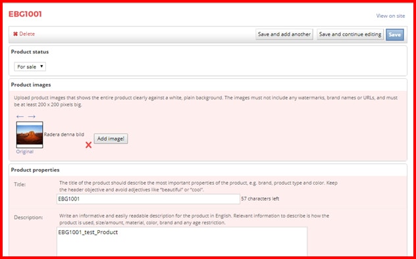Click the Product status section header
Screen dimensions: 416x259
pyautogui.click(x=30, y=52)
